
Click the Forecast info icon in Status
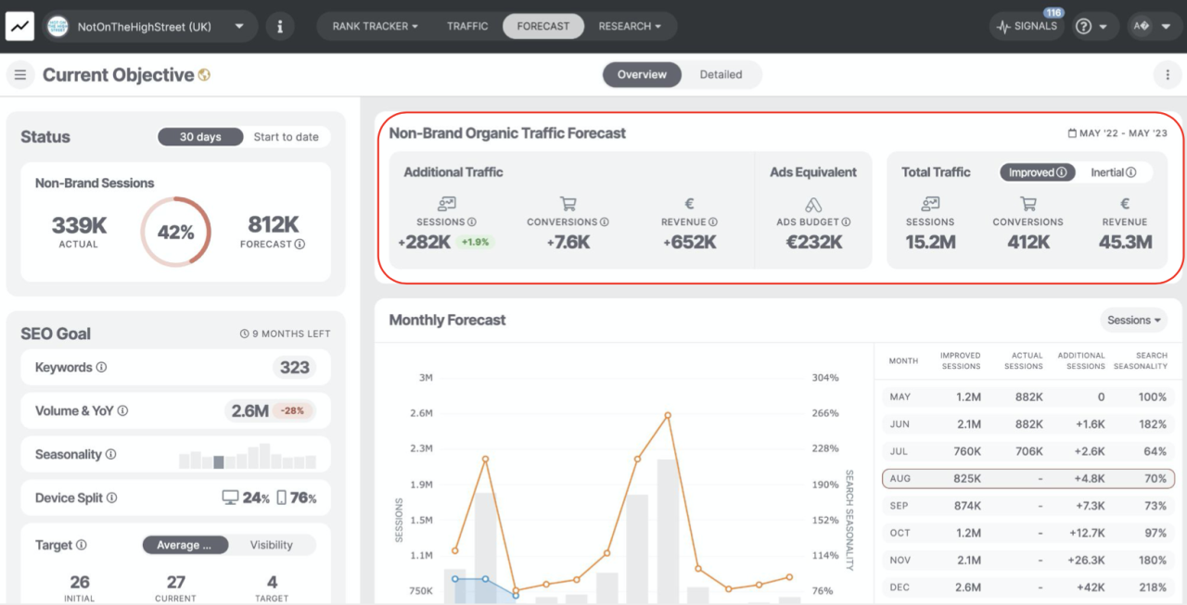tap(300, 245)
